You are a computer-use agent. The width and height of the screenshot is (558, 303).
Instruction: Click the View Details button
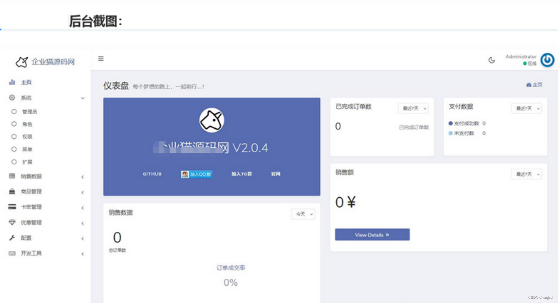tap(372, 235)
